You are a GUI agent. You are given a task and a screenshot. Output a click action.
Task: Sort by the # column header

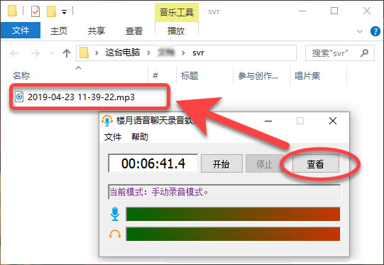(x=155, y=75)
